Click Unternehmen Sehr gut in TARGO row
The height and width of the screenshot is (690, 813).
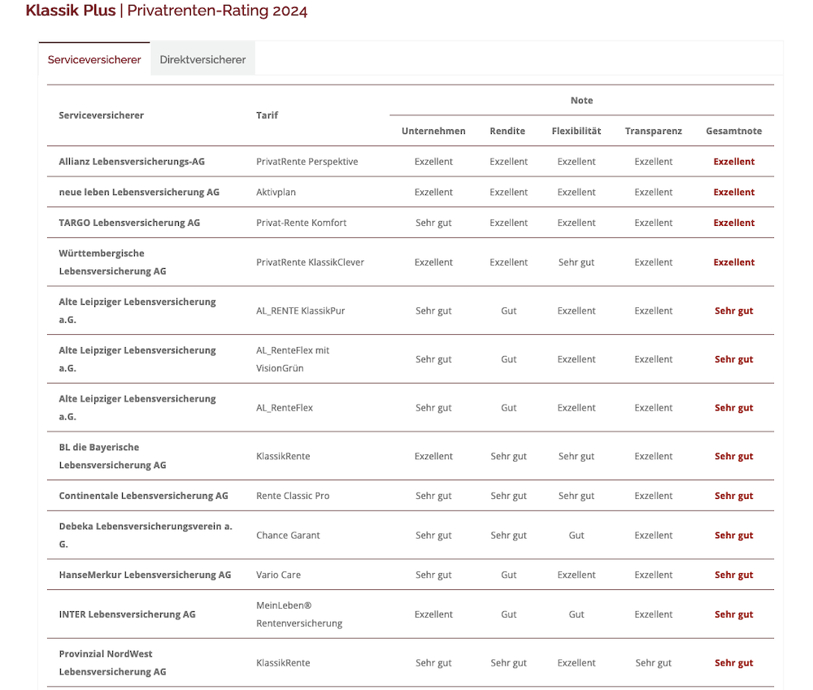(433, 223)
